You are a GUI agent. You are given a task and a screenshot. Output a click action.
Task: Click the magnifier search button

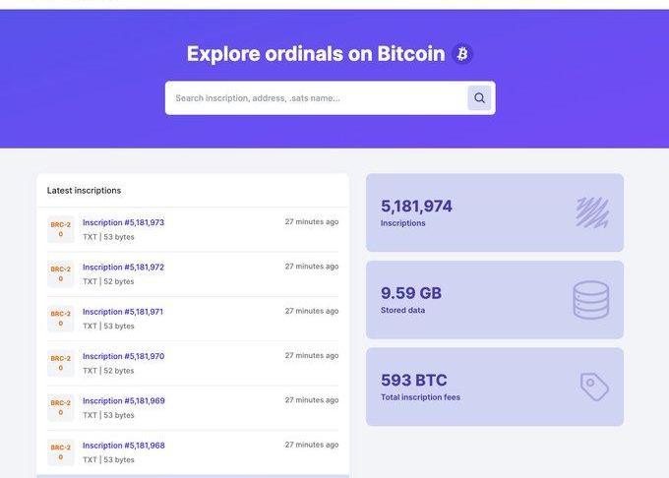(x=479, y=98)
